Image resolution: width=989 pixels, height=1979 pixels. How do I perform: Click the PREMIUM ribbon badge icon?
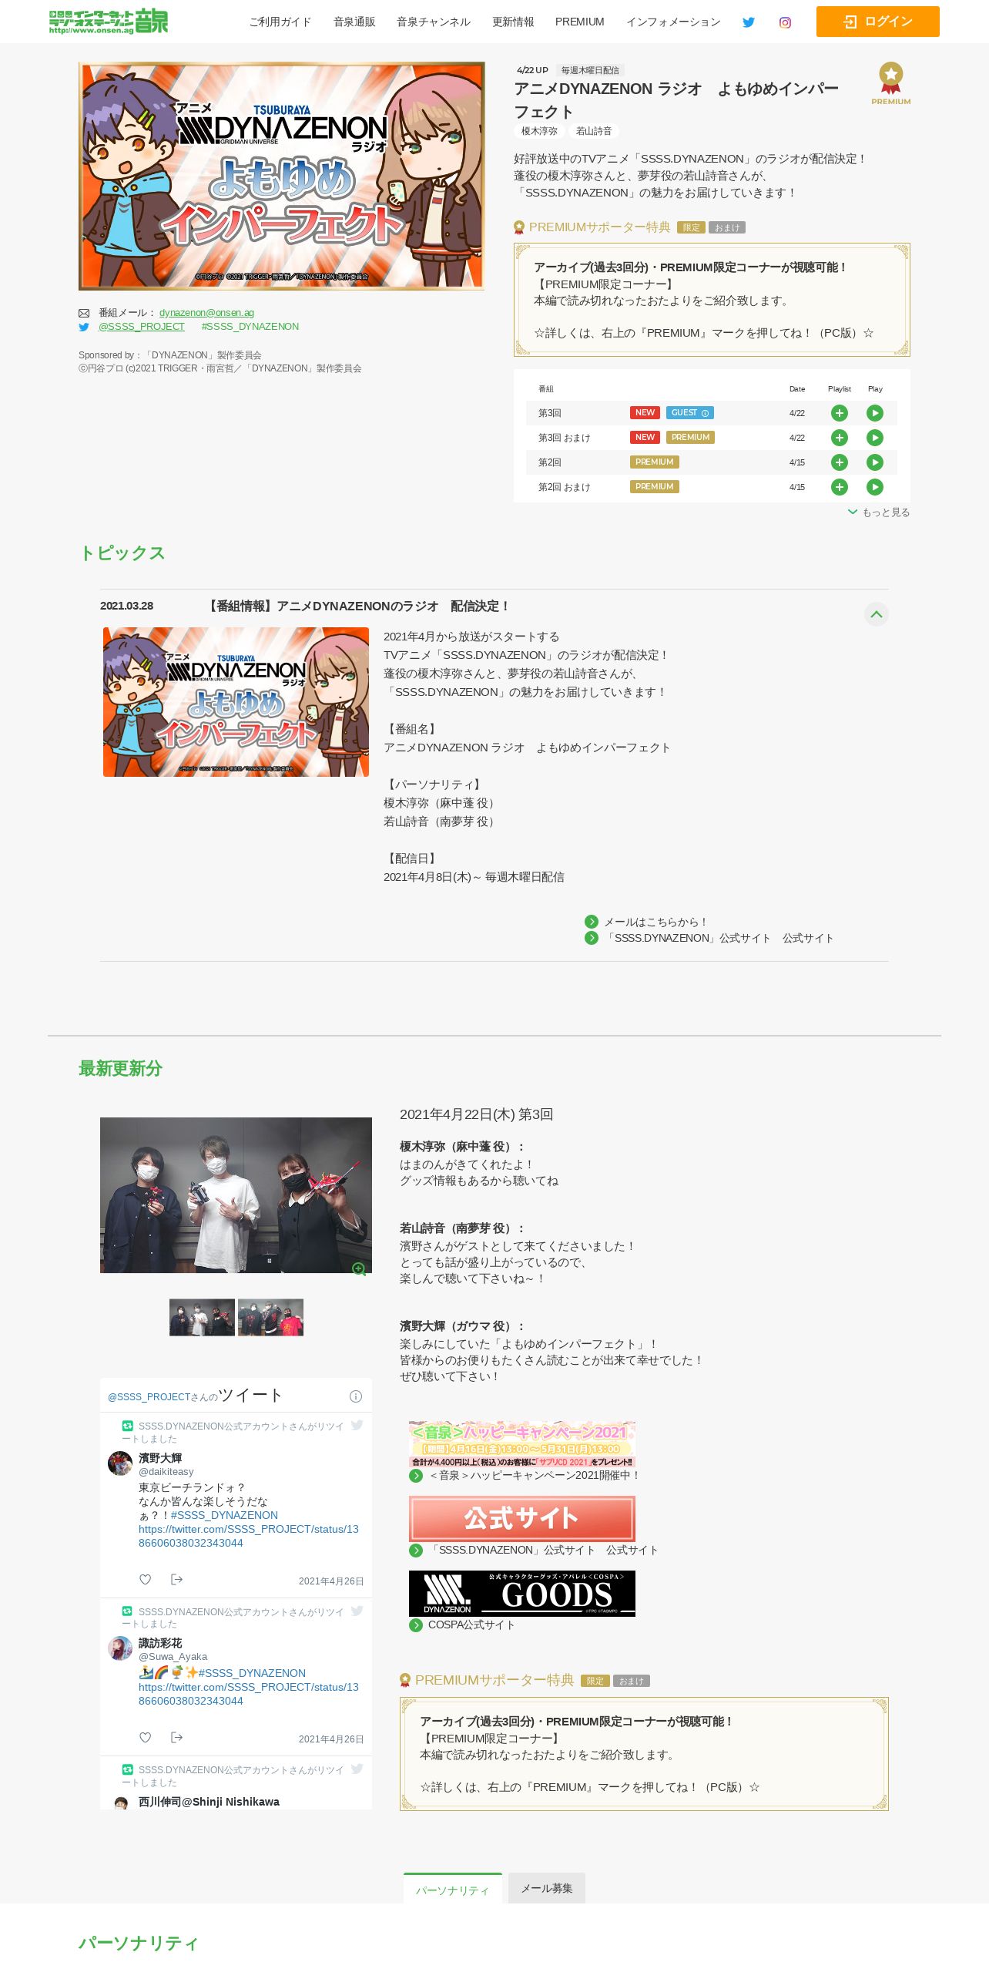click(891, 83)
